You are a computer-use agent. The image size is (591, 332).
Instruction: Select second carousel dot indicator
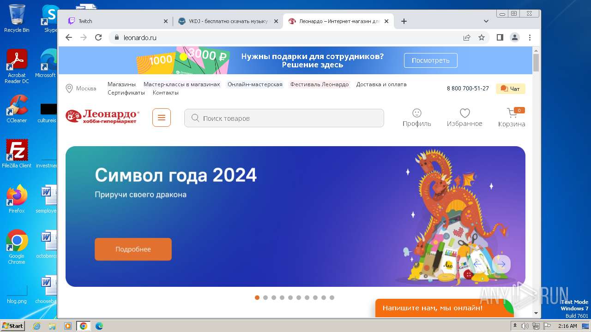click(x=265, y=297)
